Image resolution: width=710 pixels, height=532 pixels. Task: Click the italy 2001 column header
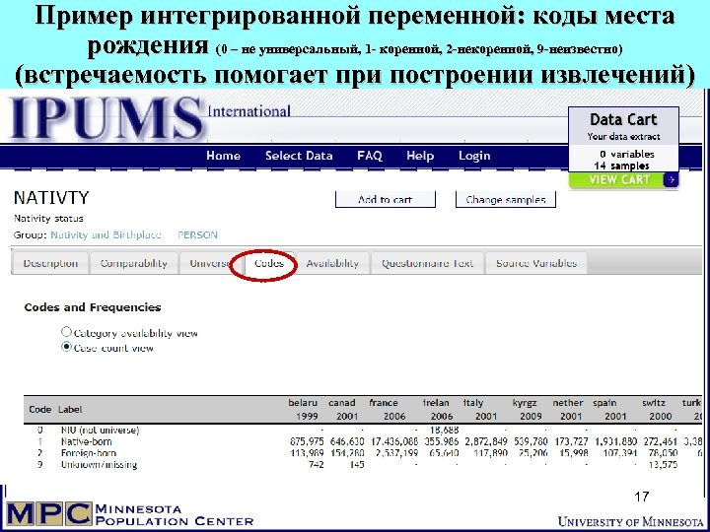point(480,410)
